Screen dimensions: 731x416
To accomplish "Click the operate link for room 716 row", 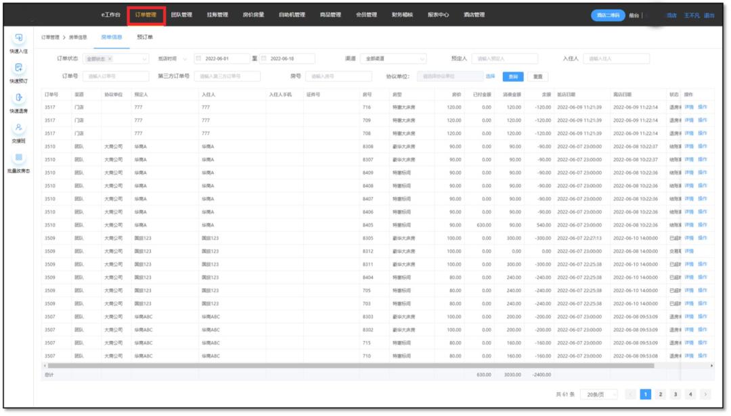I will click(702, 107).
